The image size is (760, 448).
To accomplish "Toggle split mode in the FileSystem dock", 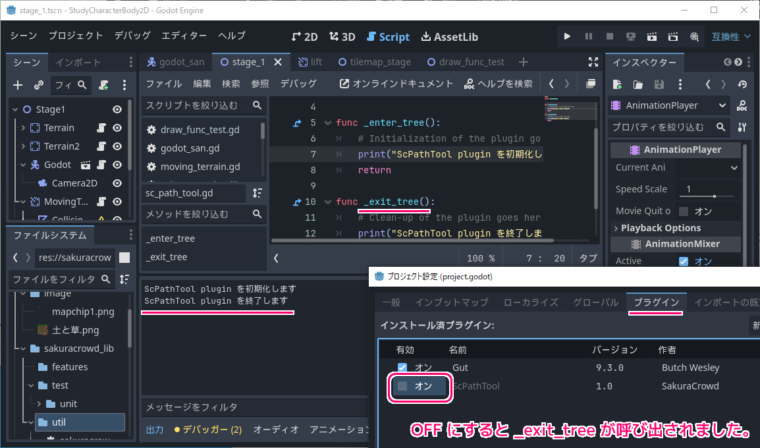I will point(124,258).
